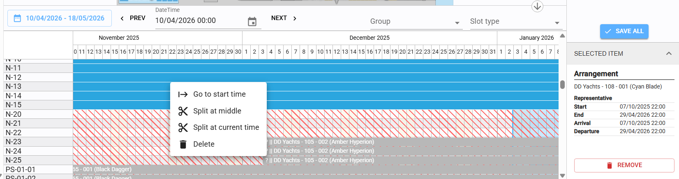This screenshot has width=679, height=179.
Task: Select Delete in the context menu
Action: pos(204,144)
